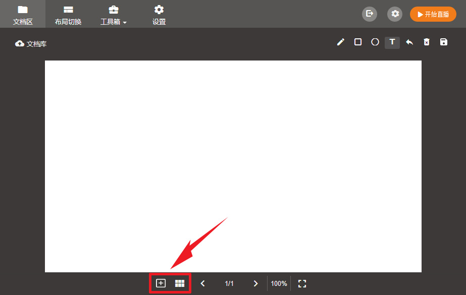
Task: Click the 开始直播 start live button
Action: click(433, 14)
